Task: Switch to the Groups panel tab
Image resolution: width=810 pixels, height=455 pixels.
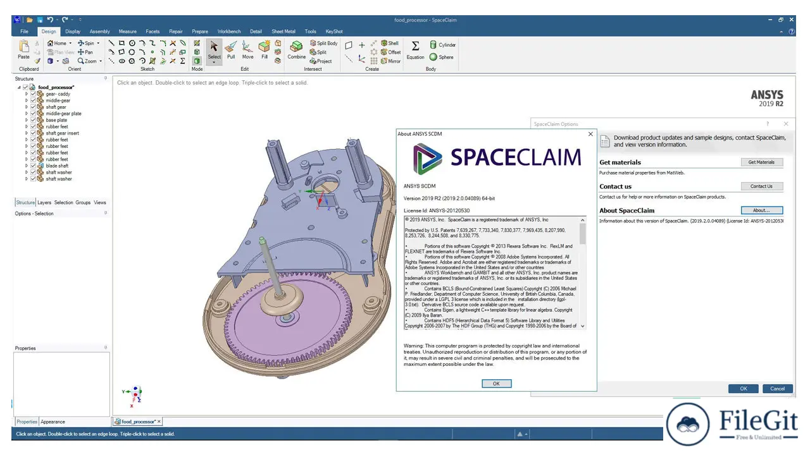Action: tap(83, 202)
